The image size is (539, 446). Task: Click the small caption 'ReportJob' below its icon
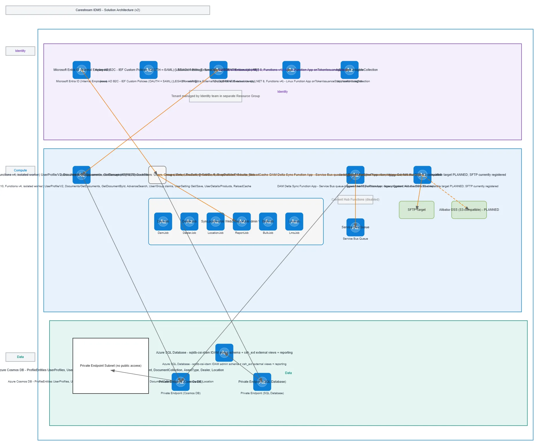[x=242, y=233]
